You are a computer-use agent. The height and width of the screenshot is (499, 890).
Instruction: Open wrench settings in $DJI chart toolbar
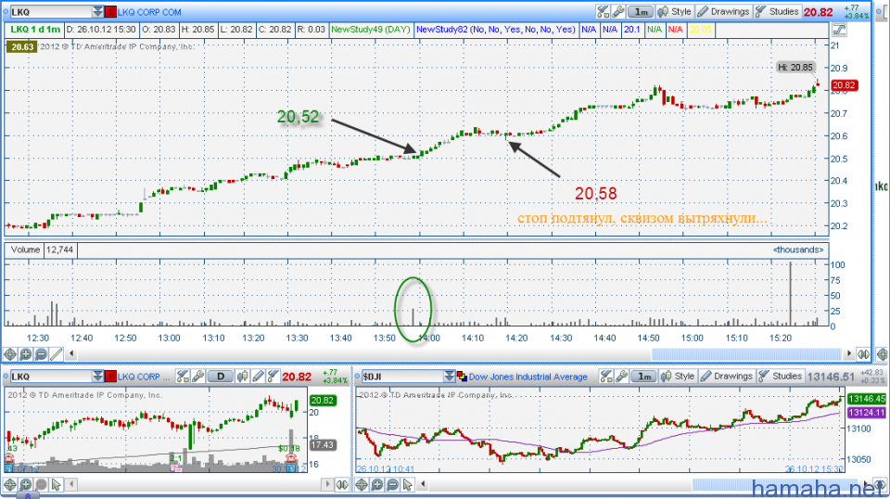(x=621, y=377)
